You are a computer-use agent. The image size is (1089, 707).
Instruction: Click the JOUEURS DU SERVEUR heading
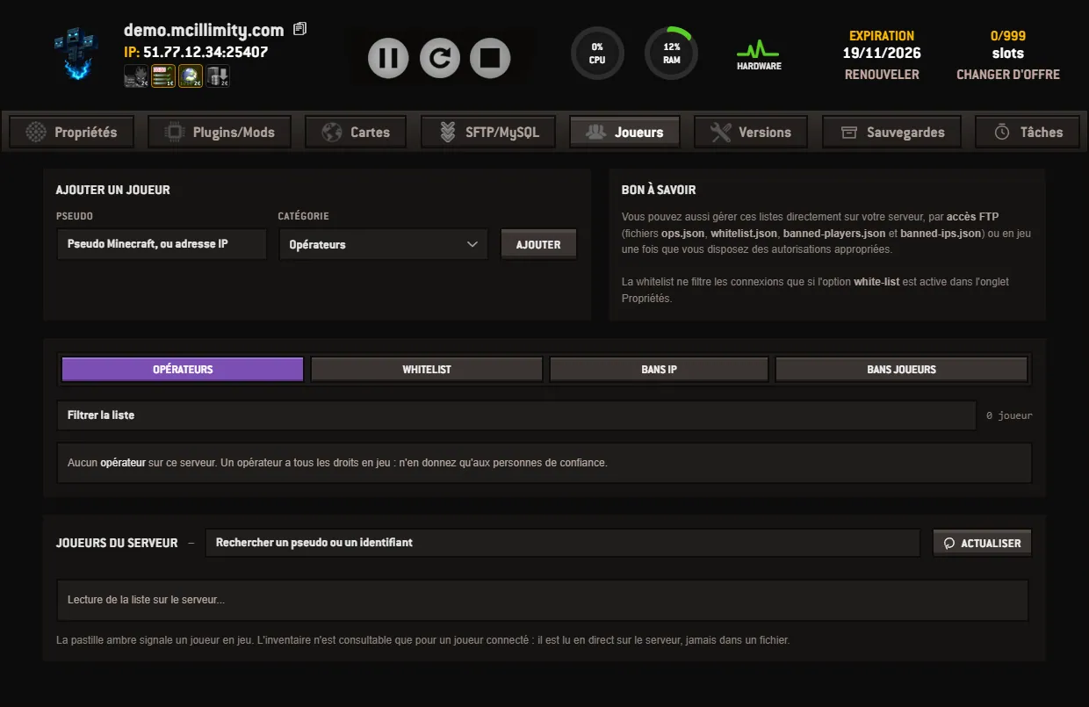click(x=117, y=543)
